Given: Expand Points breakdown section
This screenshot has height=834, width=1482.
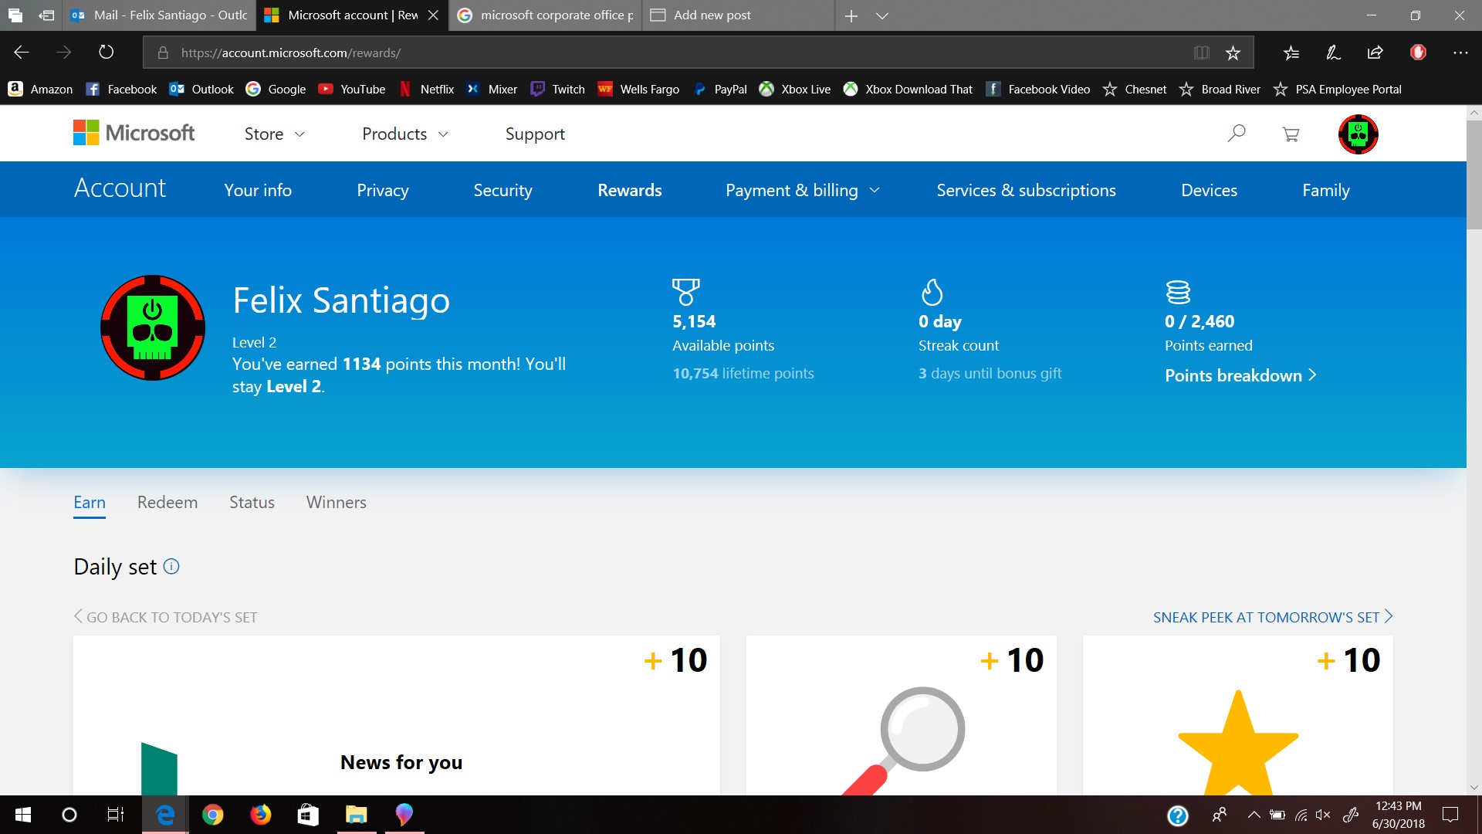Looking at the screenshot, I should [1240, 375].
